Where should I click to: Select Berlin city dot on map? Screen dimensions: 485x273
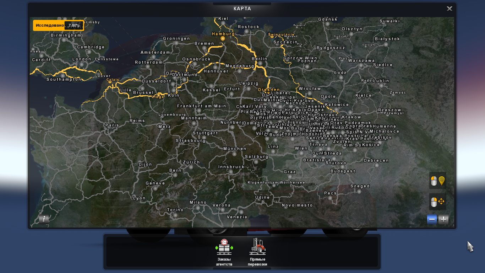point(260,64)
